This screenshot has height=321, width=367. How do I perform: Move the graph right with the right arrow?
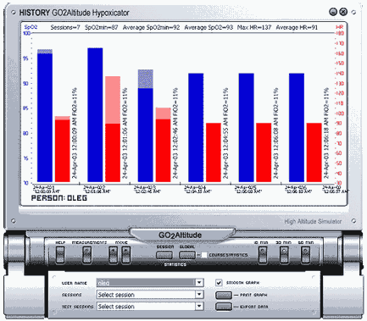point(125,255)
